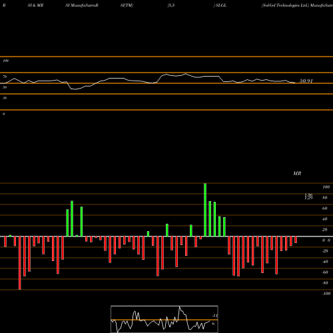Click the -80 label on the MR axis
Screen dimensions: 333x333
click(325, 283)
